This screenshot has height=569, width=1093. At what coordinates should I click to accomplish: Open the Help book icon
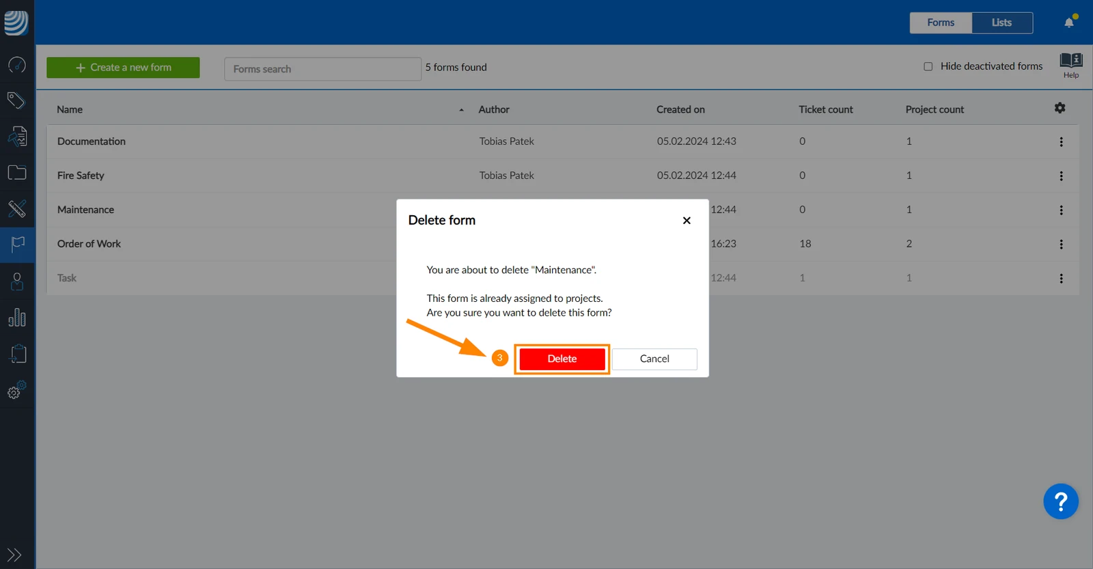tap(1070, 66)
